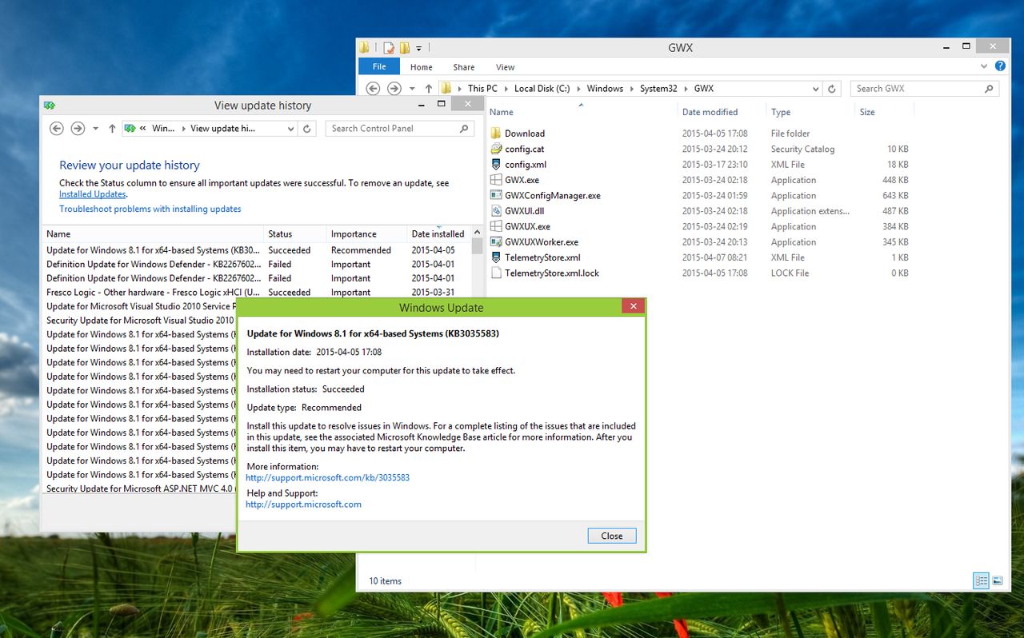The width and height of the screenshot is (1024, 638).
Task: Select the config.cat file icon
Action: (x=496, y=149)
